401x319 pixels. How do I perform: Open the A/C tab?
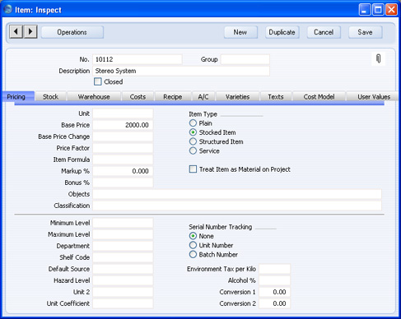click(x=203, y=97)
